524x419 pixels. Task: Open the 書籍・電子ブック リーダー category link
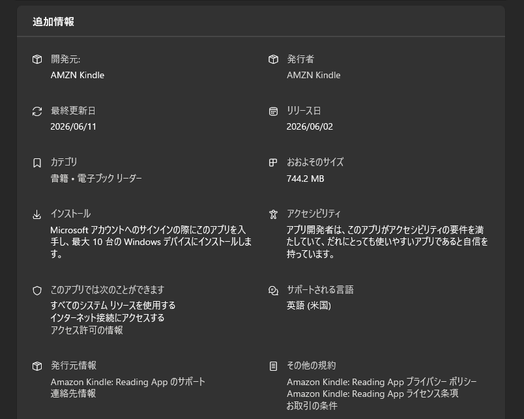coord(96,179)
